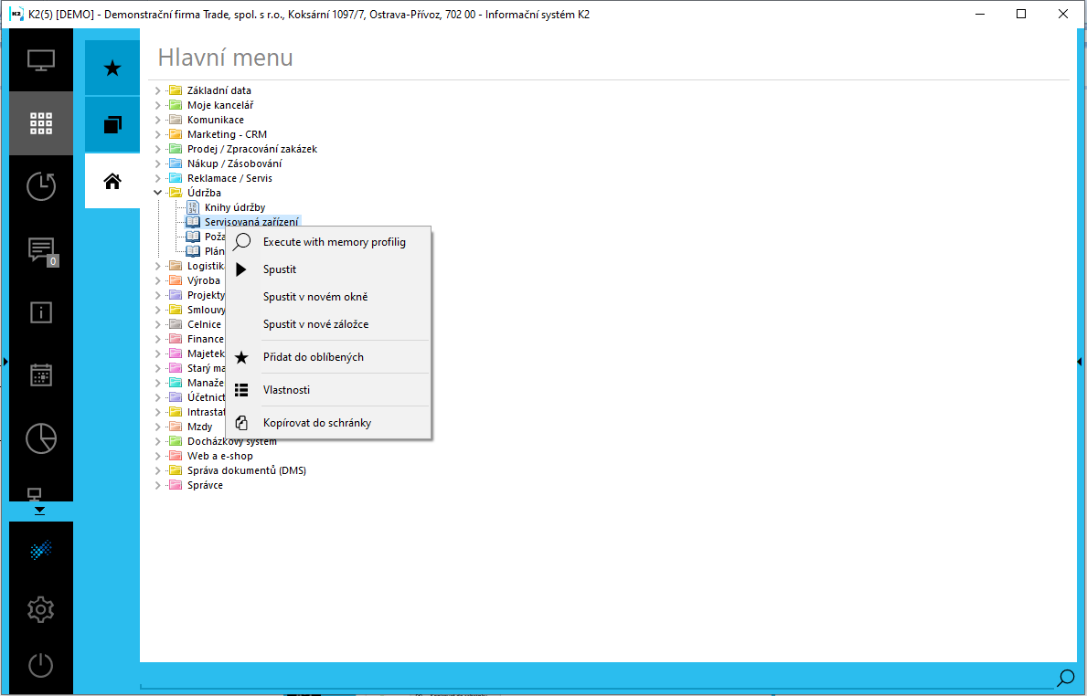This screenshot has height=696, width=1087.
Task: Choose Spustit v novém okně
Action: pos(328,297)
